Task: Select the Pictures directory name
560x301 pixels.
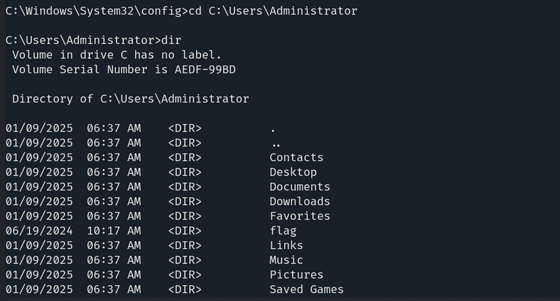Action: [296, 275]
